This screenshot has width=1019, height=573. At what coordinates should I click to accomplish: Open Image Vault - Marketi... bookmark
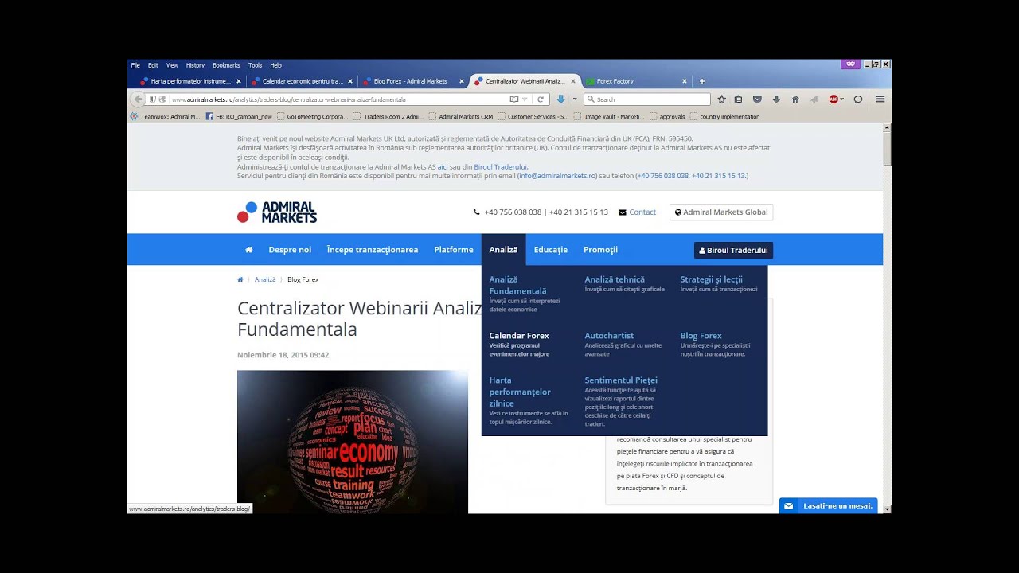click(609, 116)
